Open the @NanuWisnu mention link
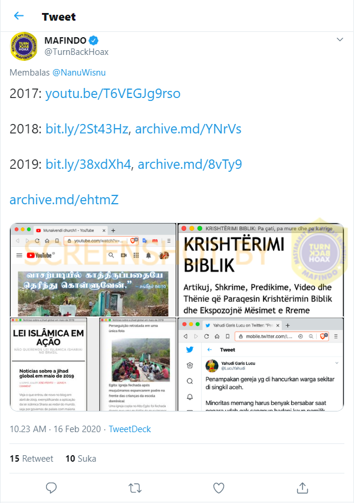355x503 pixels. 79,73
